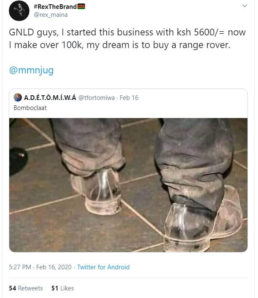The width and height of the screenshot is (258, 298).
Task: Expand the tweet options chevron
Action: pos(244,6)
